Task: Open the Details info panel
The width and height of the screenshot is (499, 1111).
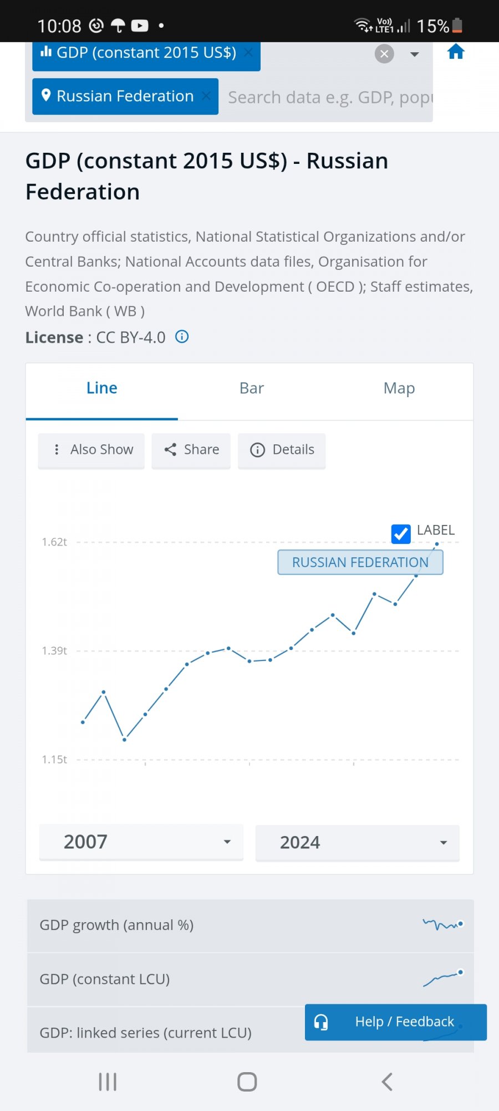Action: tap(282, 450)
